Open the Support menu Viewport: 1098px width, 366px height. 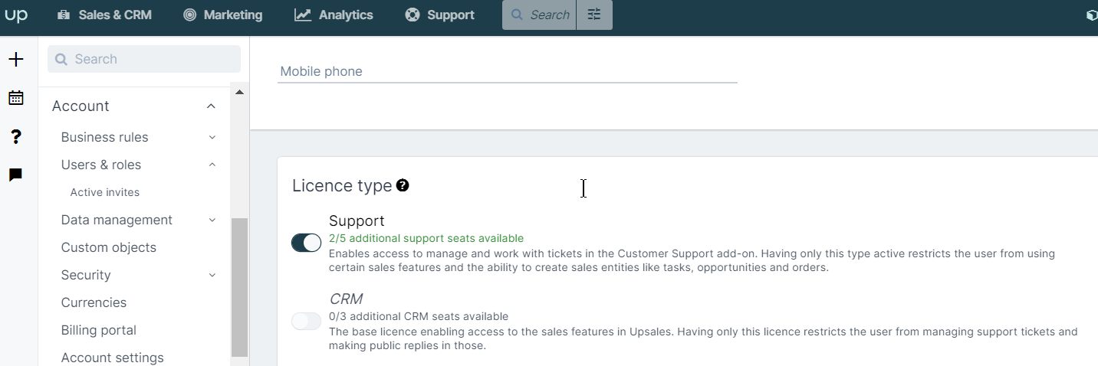tap(439, 15)
